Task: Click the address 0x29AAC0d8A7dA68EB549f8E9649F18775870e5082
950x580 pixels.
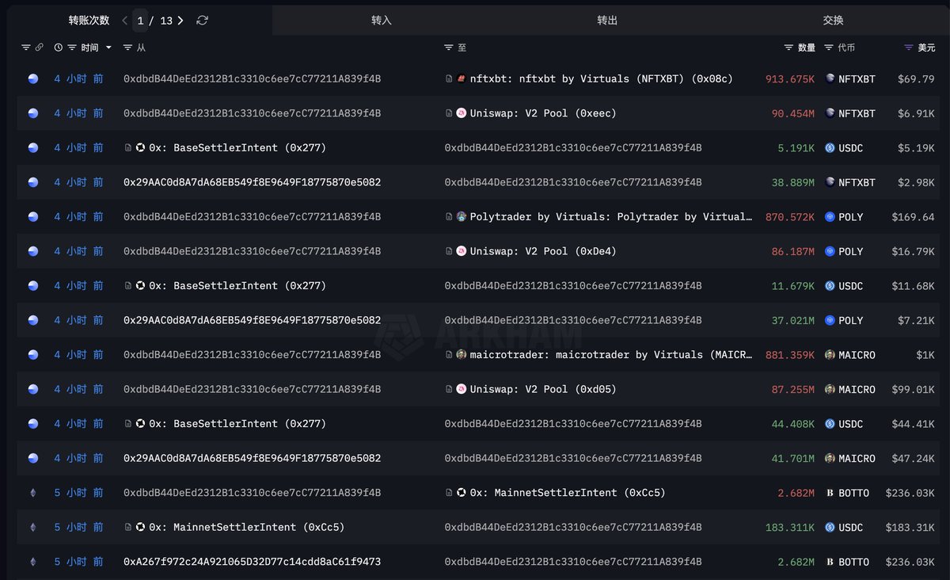Action: (252, 181)
